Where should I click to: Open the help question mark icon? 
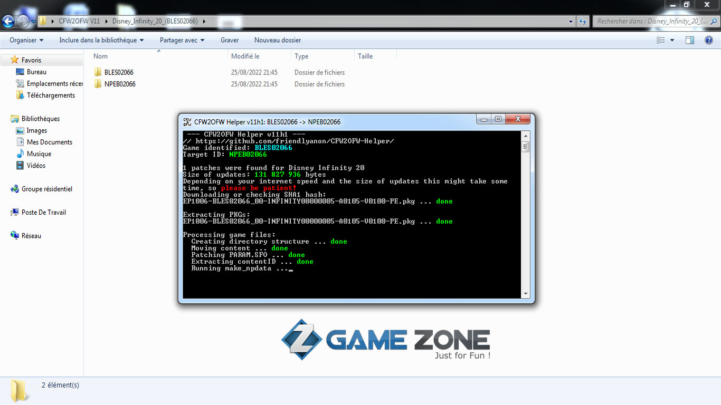tap(709, 40)
